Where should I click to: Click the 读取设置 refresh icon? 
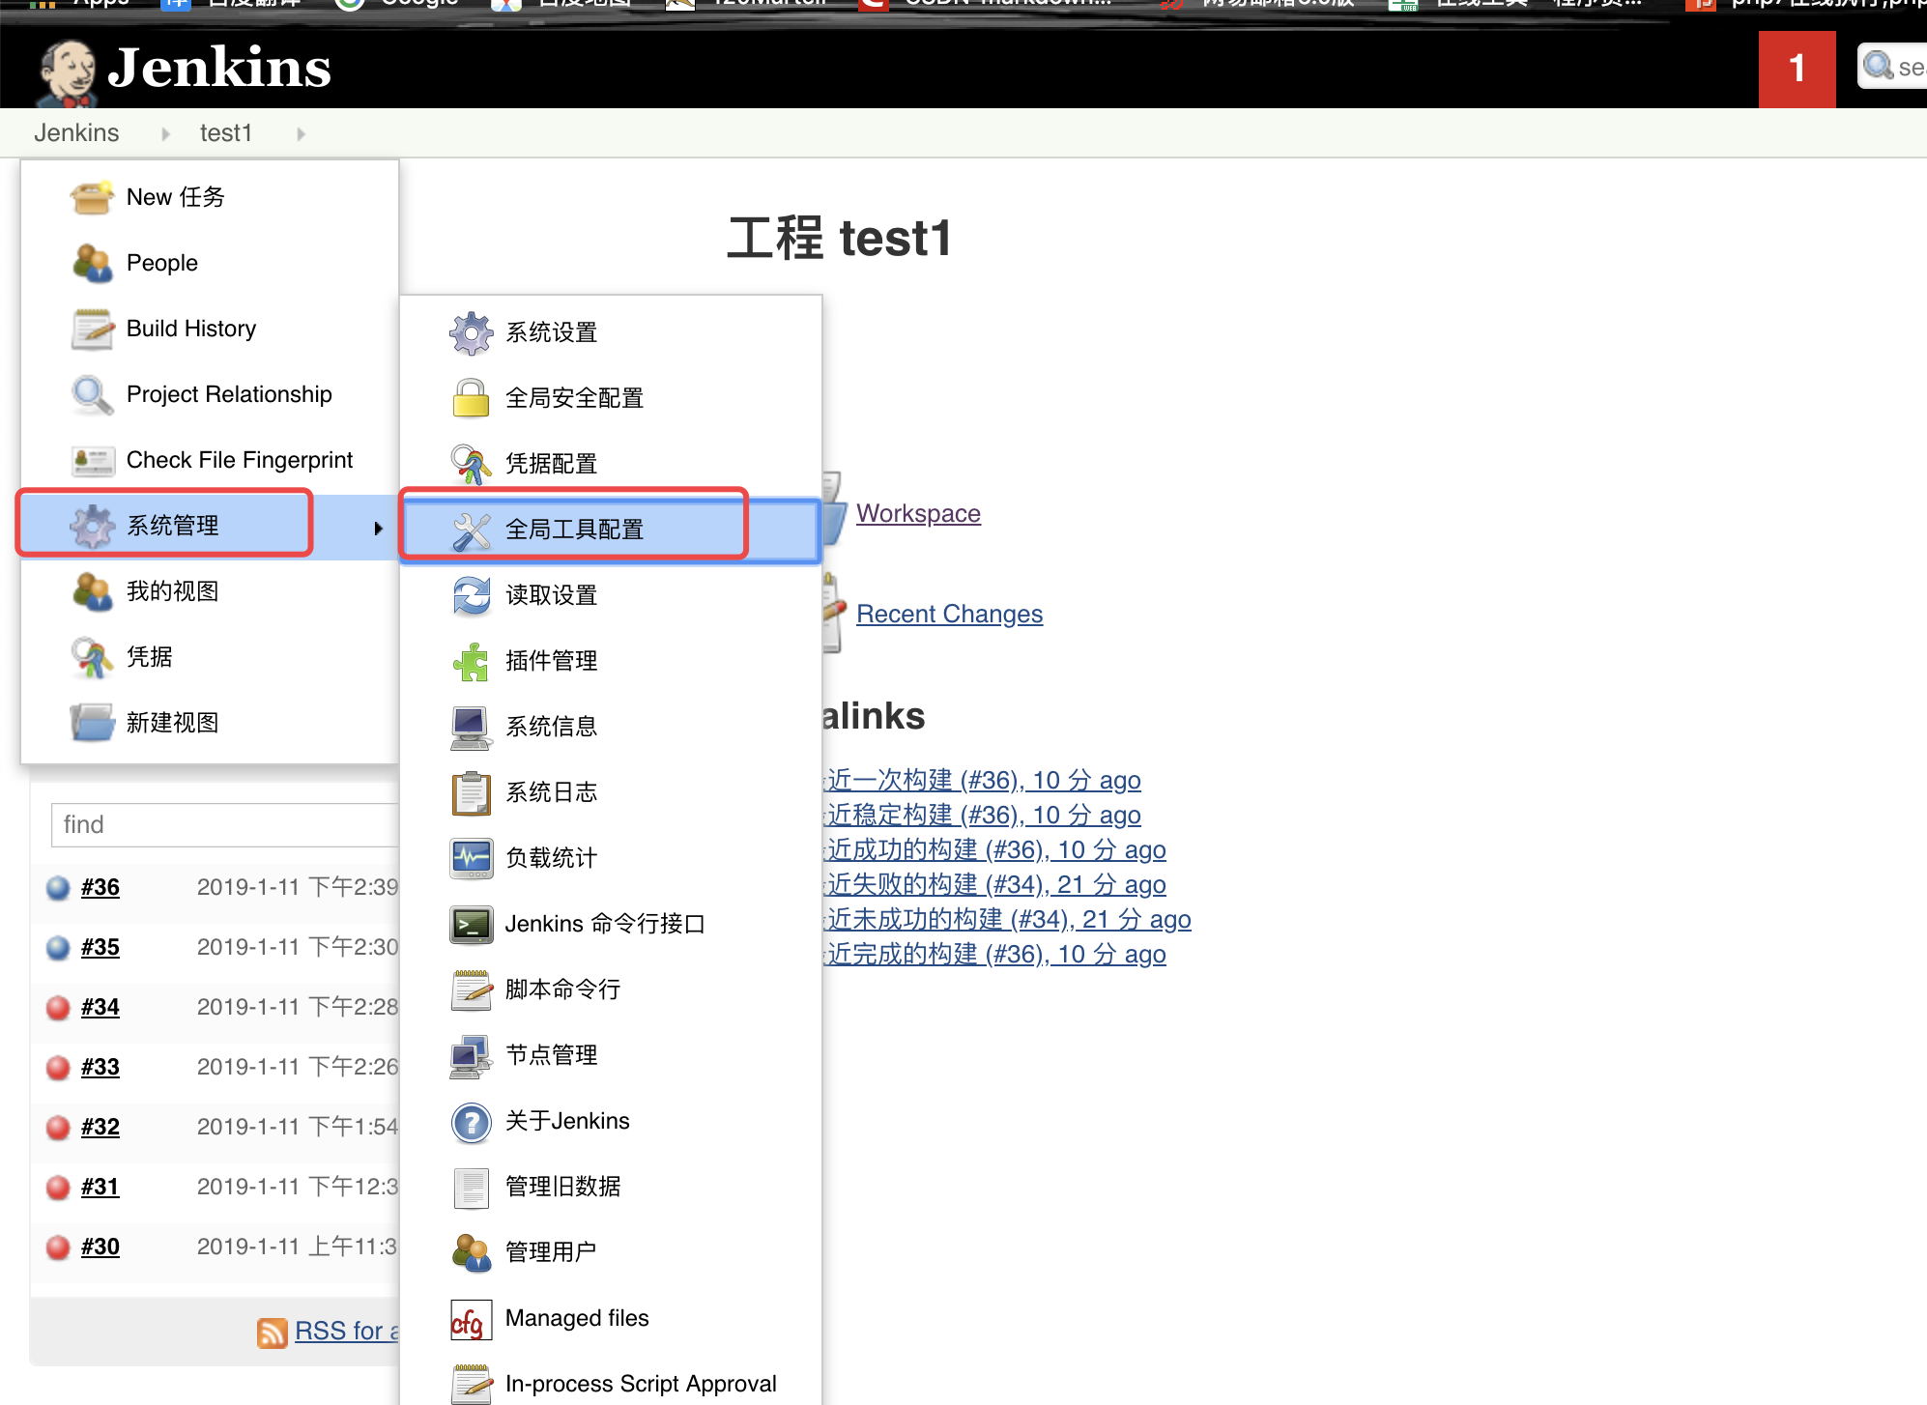(x=471, y=595)
